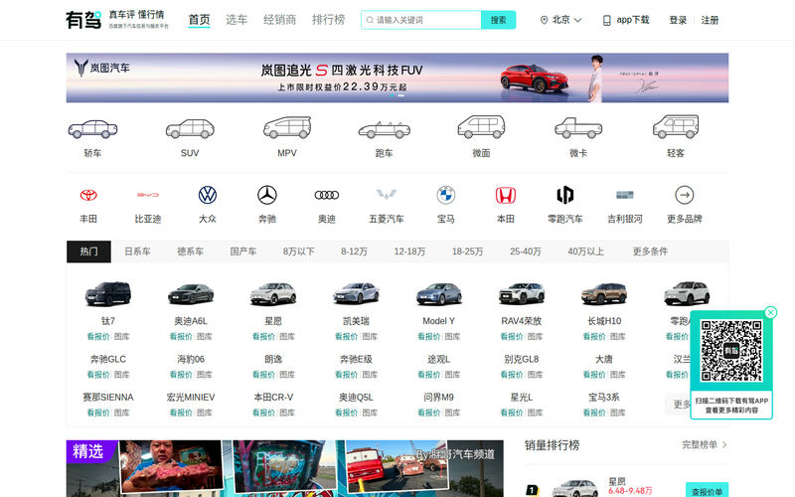The height and width of the screenshot is (497, 795).
Task: Select the 热门 filter tab
Action: pos(88,251)
